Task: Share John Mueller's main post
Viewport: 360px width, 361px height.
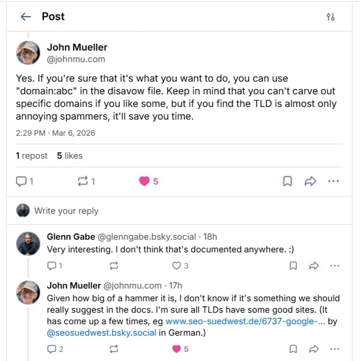Action: click(310, 181)
